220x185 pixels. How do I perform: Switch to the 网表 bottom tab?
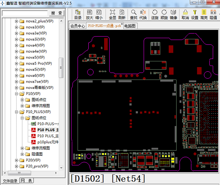pos(26,181)
